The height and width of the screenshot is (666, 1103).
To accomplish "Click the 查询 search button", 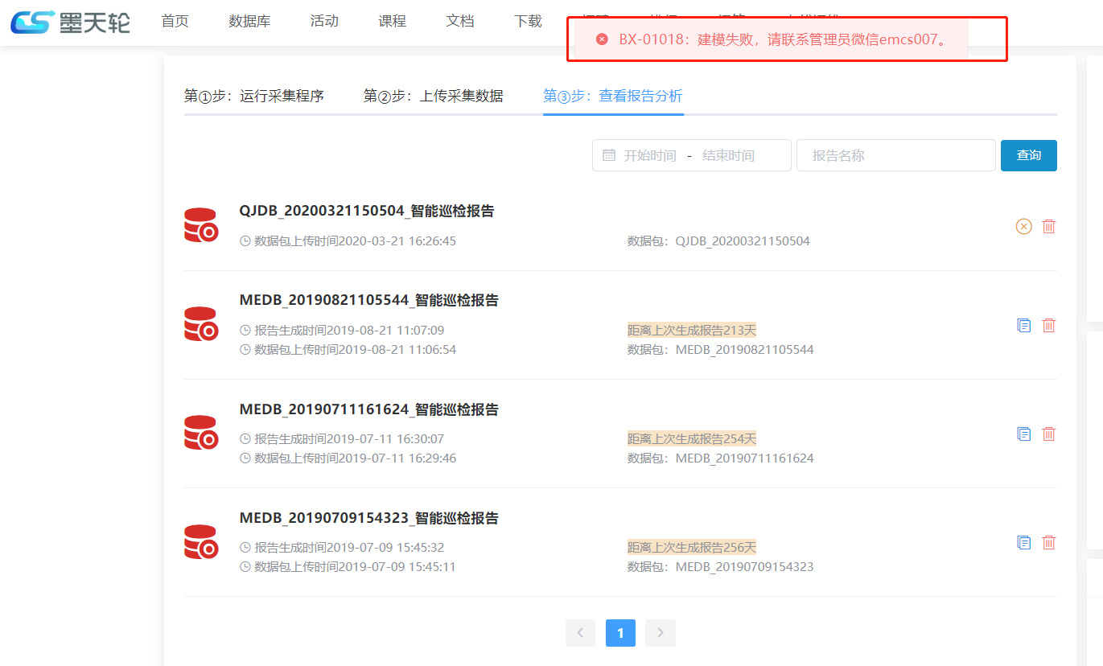I will tap(1028, 155).
